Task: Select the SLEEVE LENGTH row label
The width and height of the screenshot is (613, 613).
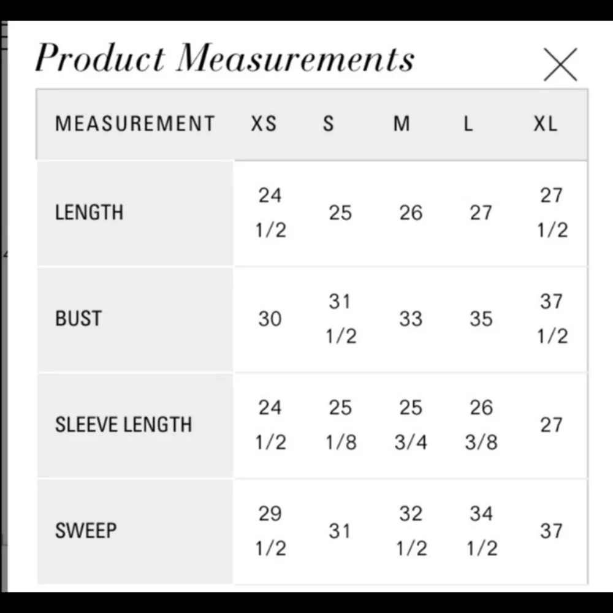Action: tap(123, 425)
